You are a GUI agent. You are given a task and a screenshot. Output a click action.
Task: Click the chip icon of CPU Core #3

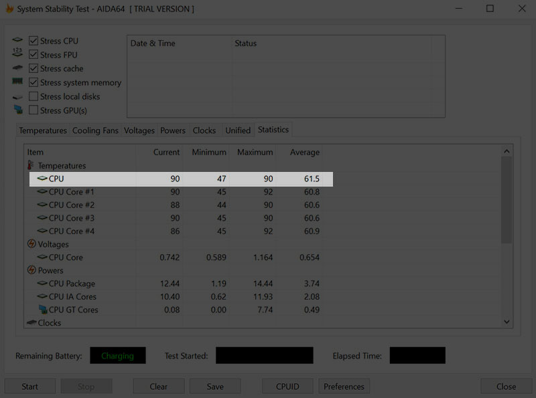tap(42, 217)
